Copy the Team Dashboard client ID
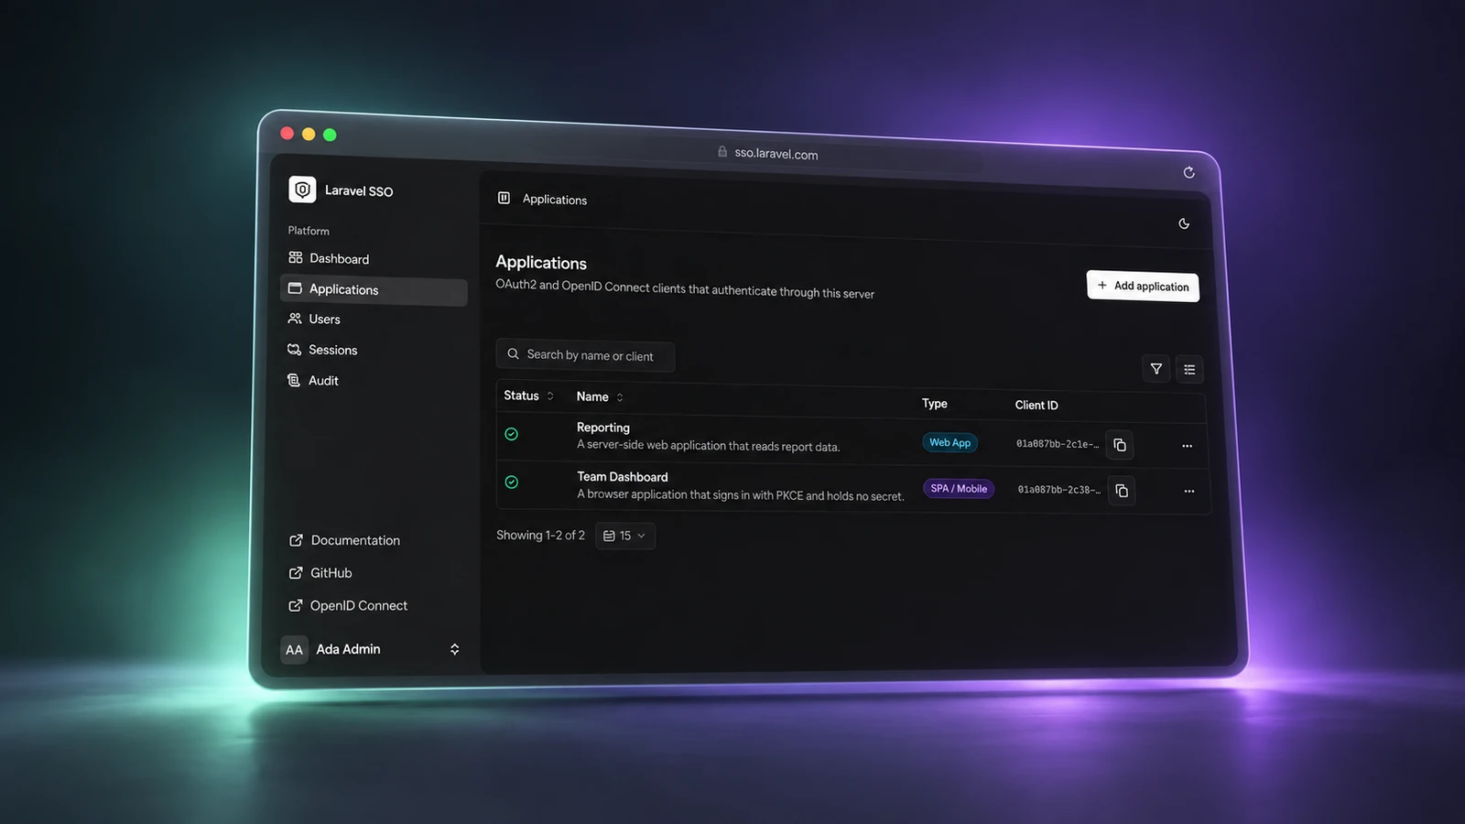 pyautogui.click(x=1121, y=491)
